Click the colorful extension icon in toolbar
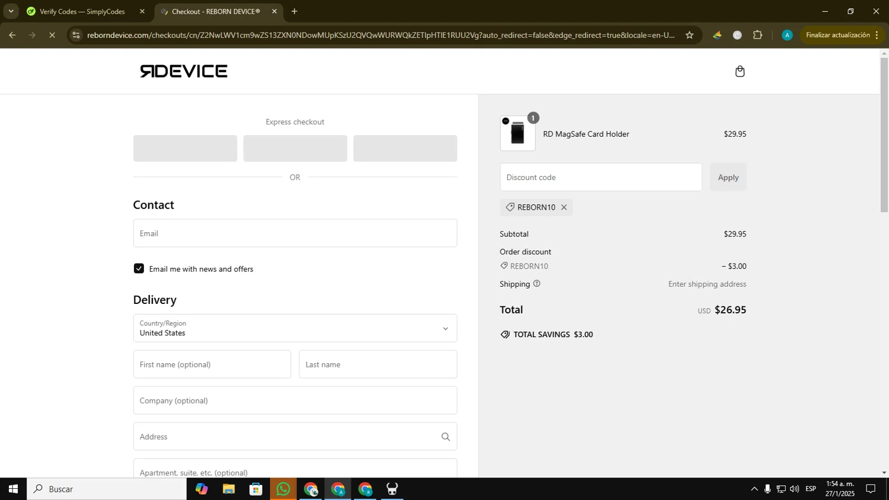This screenshot has width=889, height=500. [x=717, y=35]
